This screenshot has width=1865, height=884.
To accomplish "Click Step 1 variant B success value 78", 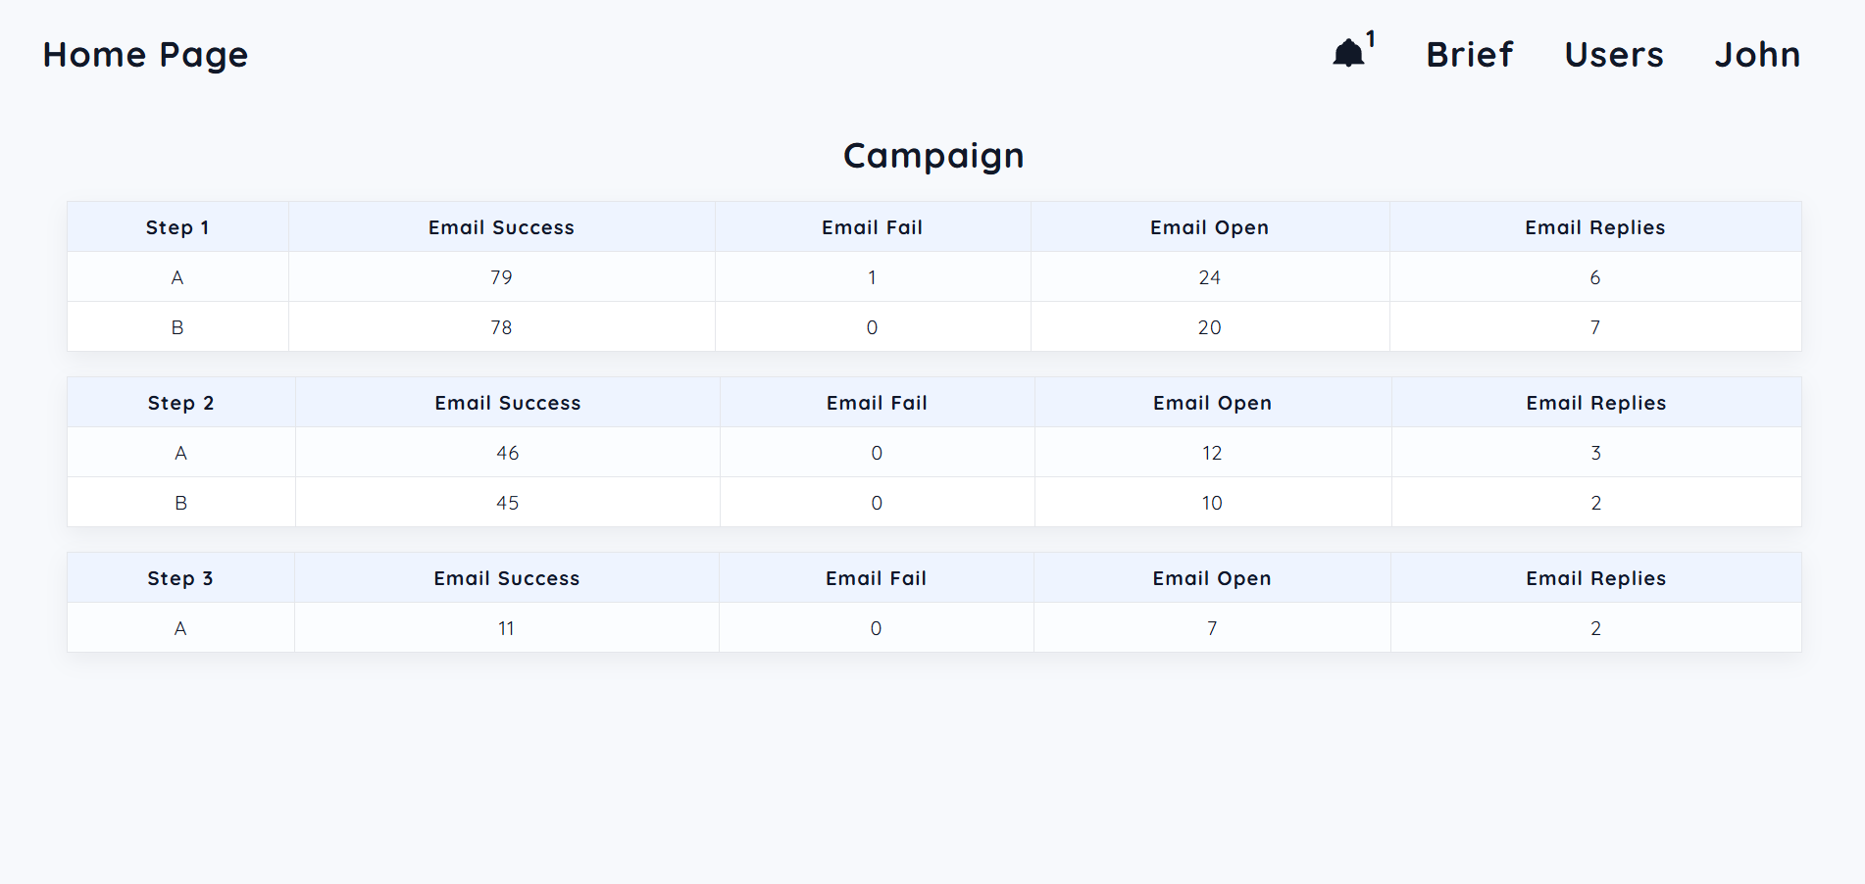I will [x=501, y=327].
